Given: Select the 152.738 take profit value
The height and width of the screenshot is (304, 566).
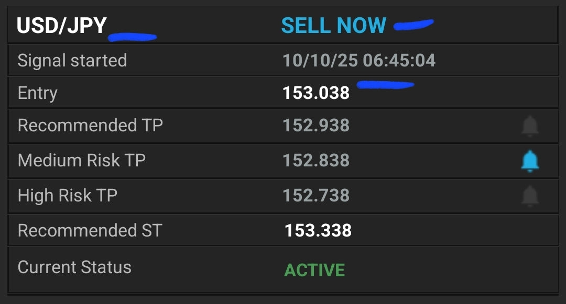Looking at the screenshot, I should [x=316, y=196].
